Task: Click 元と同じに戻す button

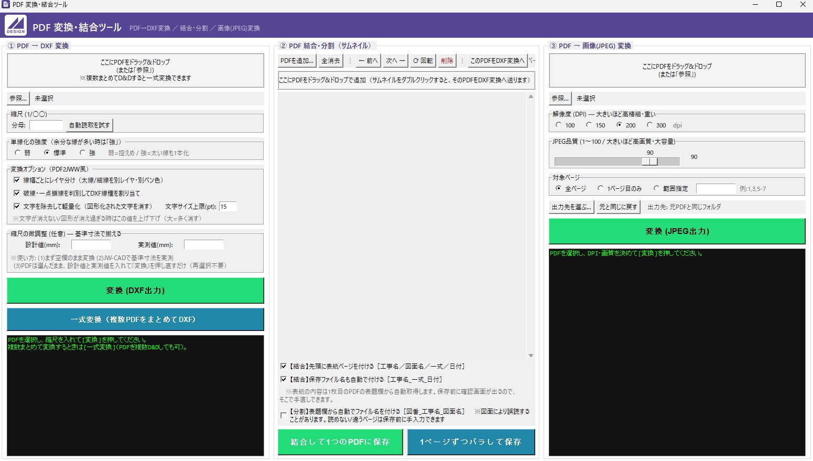Action: 619,207
